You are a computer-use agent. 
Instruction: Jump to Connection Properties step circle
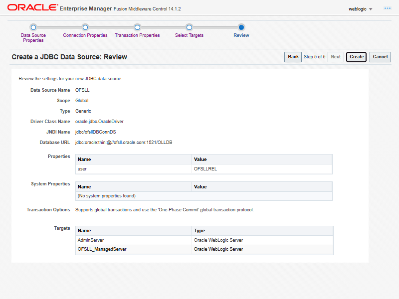85,27
